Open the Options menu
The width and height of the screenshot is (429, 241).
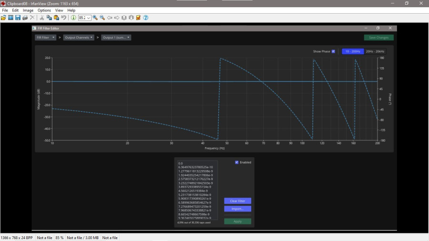point(44,10)
